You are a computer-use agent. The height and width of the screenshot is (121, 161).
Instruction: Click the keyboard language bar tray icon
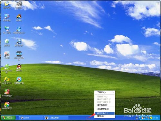(x=137, y=118)
